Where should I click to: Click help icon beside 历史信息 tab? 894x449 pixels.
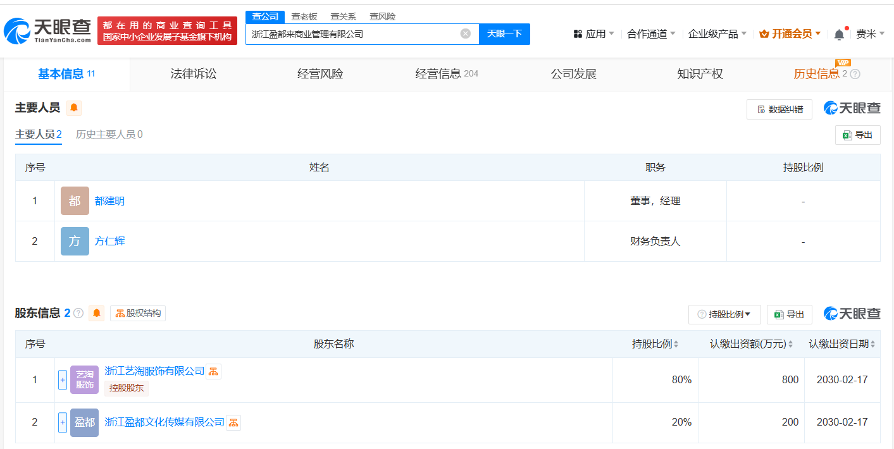point(855,74)
